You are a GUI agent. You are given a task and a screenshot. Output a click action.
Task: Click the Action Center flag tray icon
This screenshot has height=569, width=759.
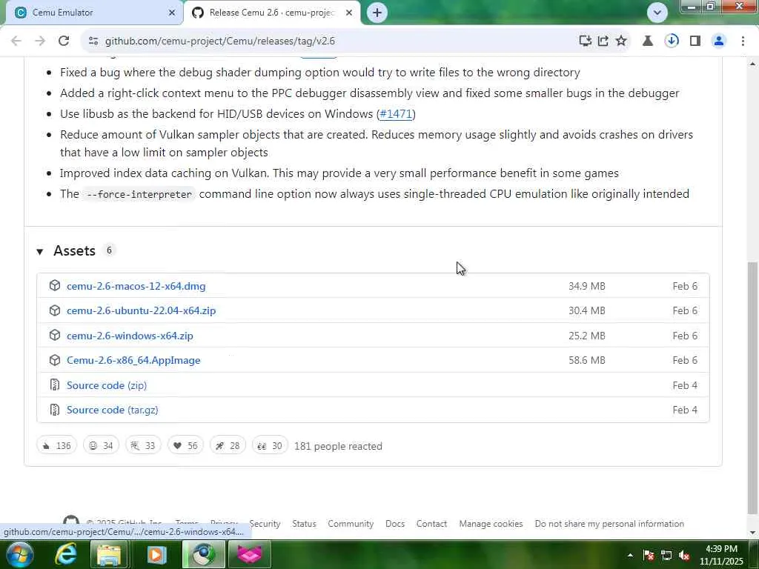[649, 556]
